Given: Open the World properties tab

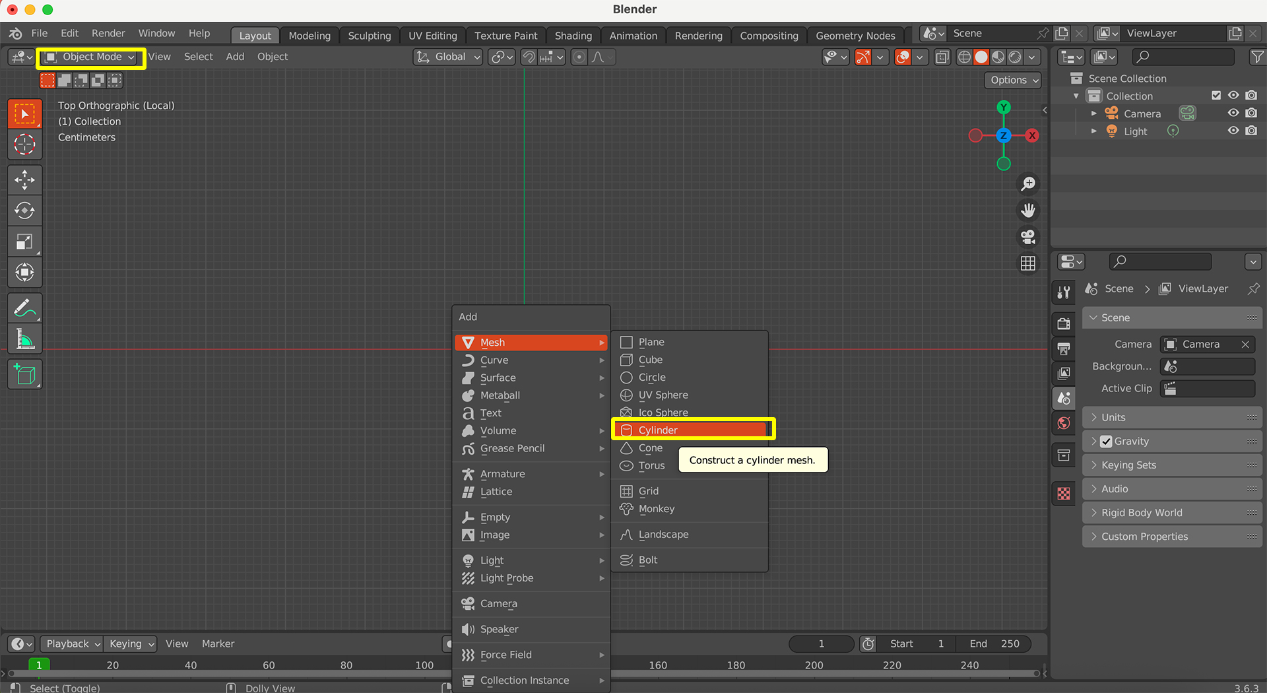Looking at the screenshot, I should (x=1064, y=423).
